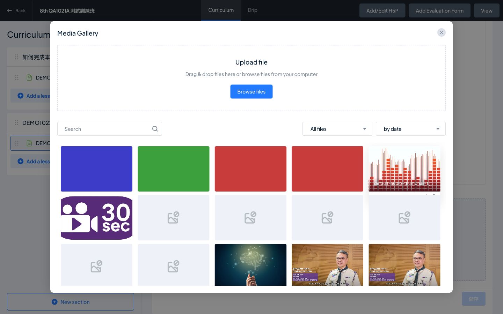
Task: Click the by date dropdown arrow
Action: [x=438, y=129]
